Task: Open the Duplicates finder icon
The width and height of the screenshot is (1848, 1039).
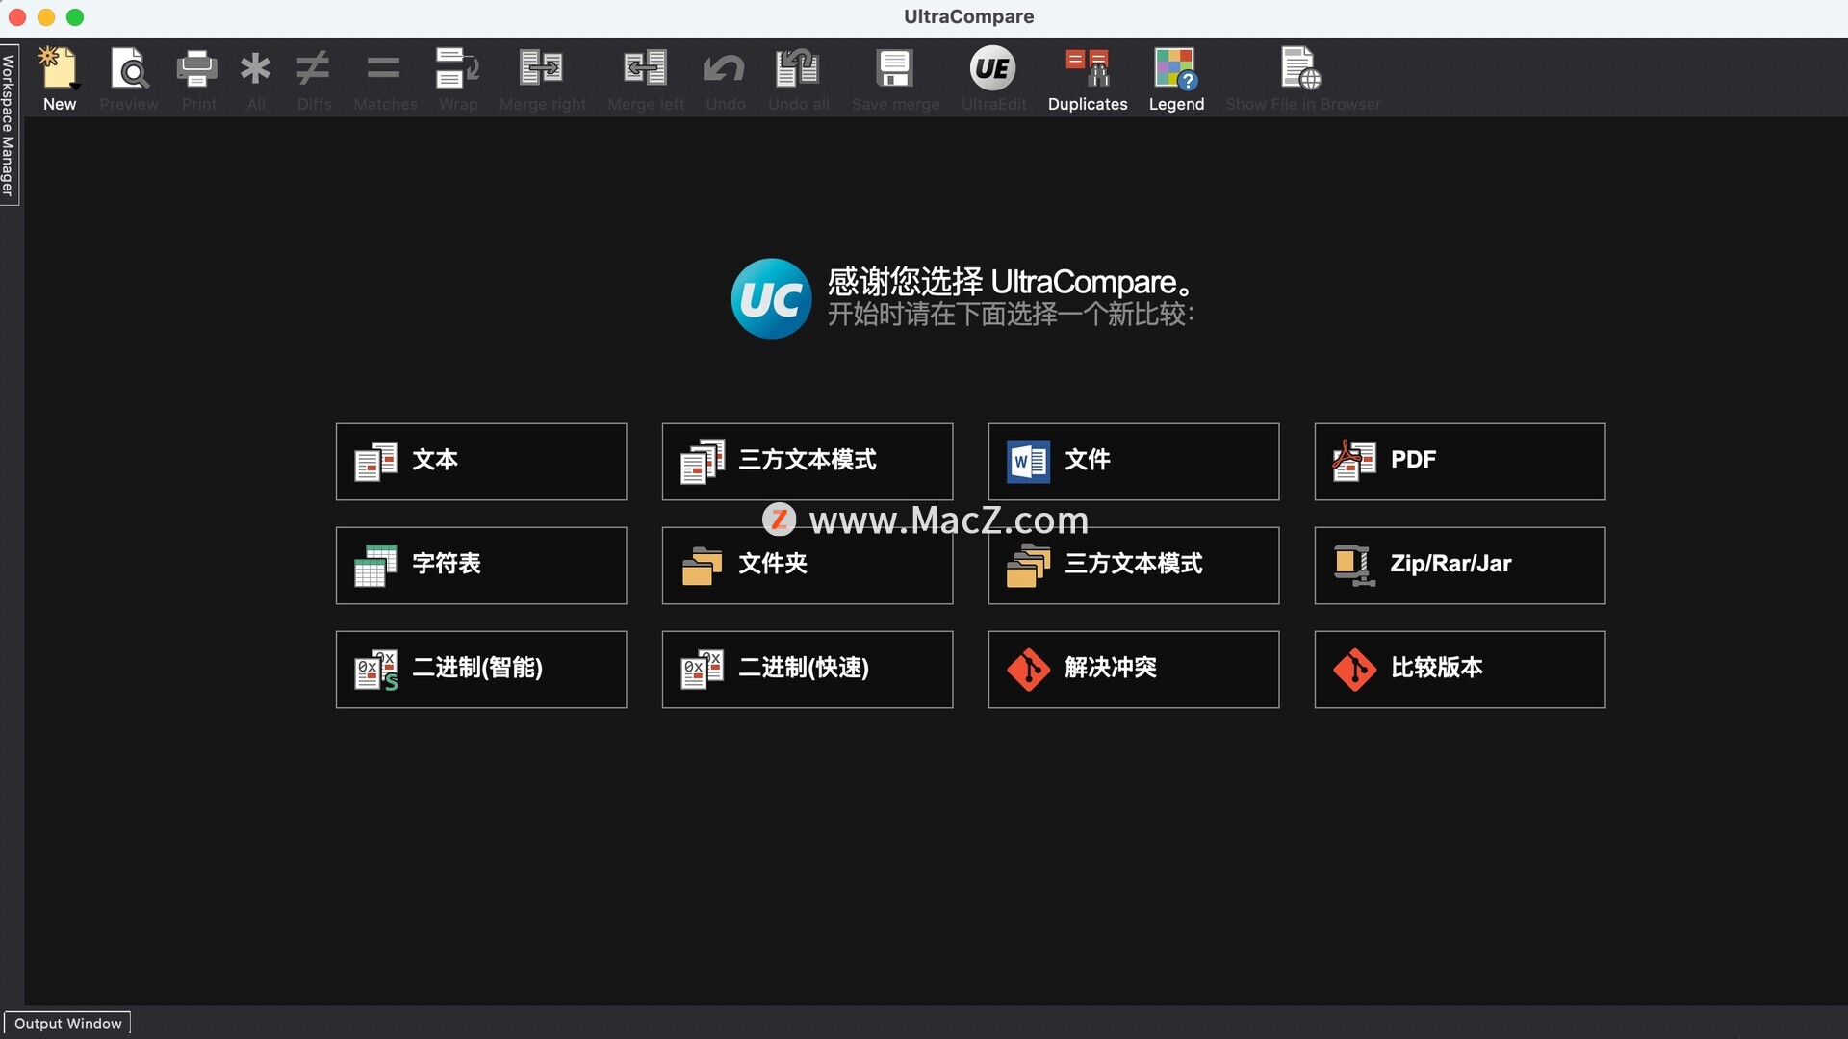Action: pyautogui.click(x=1088, y=69)
